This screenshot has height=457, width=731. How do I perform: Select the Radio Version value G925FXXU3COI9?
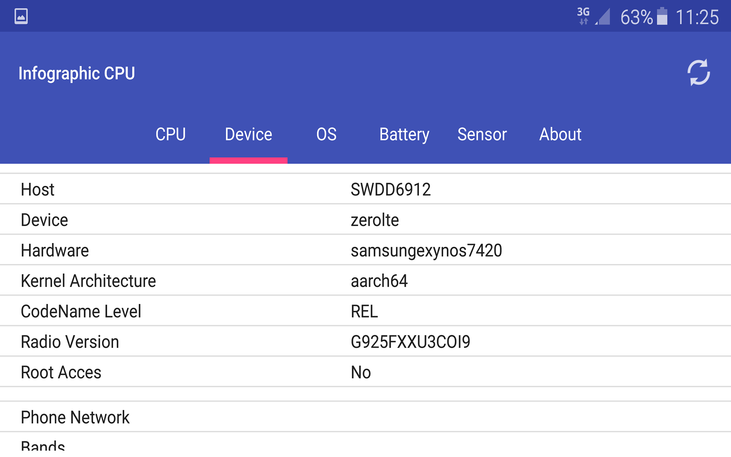click(410, 342)
